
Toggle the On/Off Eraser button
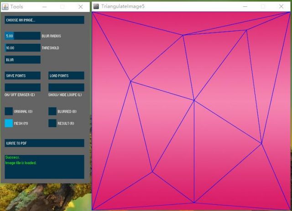(22, 87)
